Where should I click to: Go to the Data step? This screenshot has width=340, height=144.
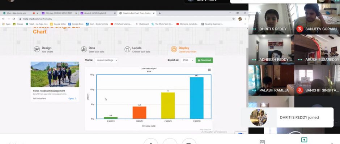(93, 49)
